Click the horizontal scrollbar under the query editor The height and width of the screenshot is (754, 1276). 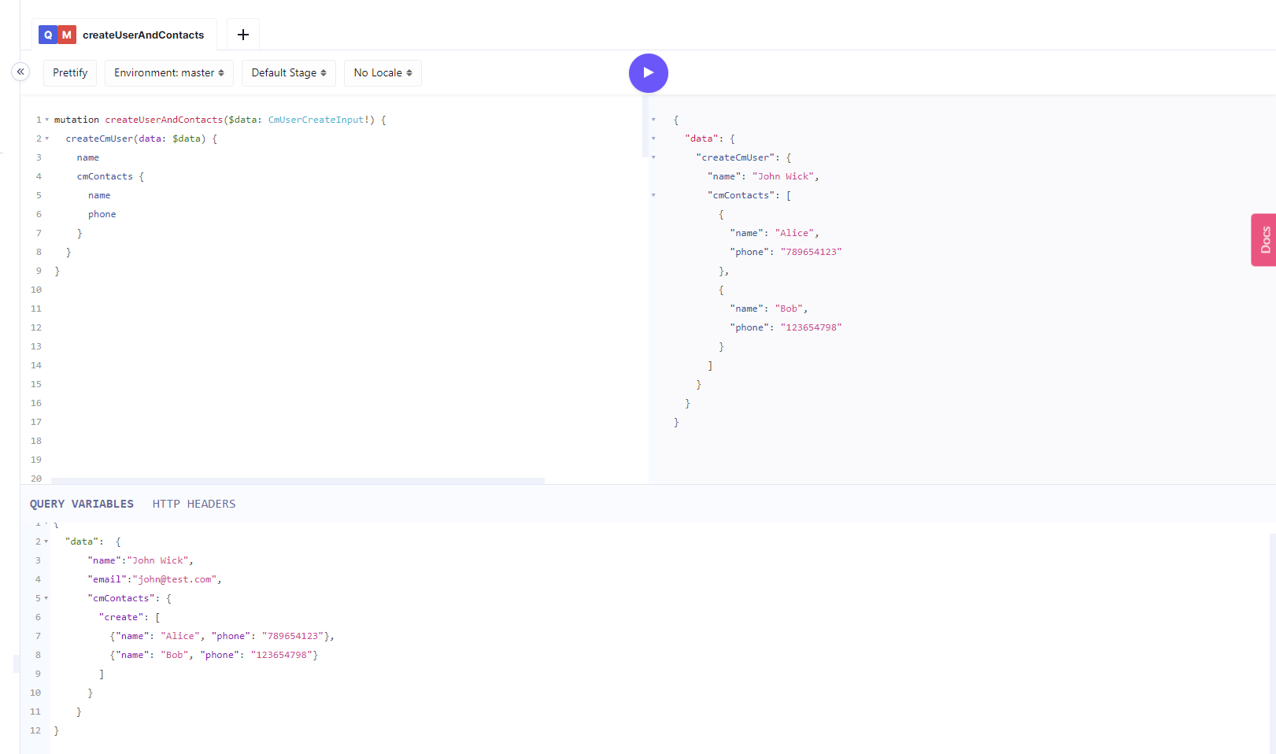click(x=298, y=480)
